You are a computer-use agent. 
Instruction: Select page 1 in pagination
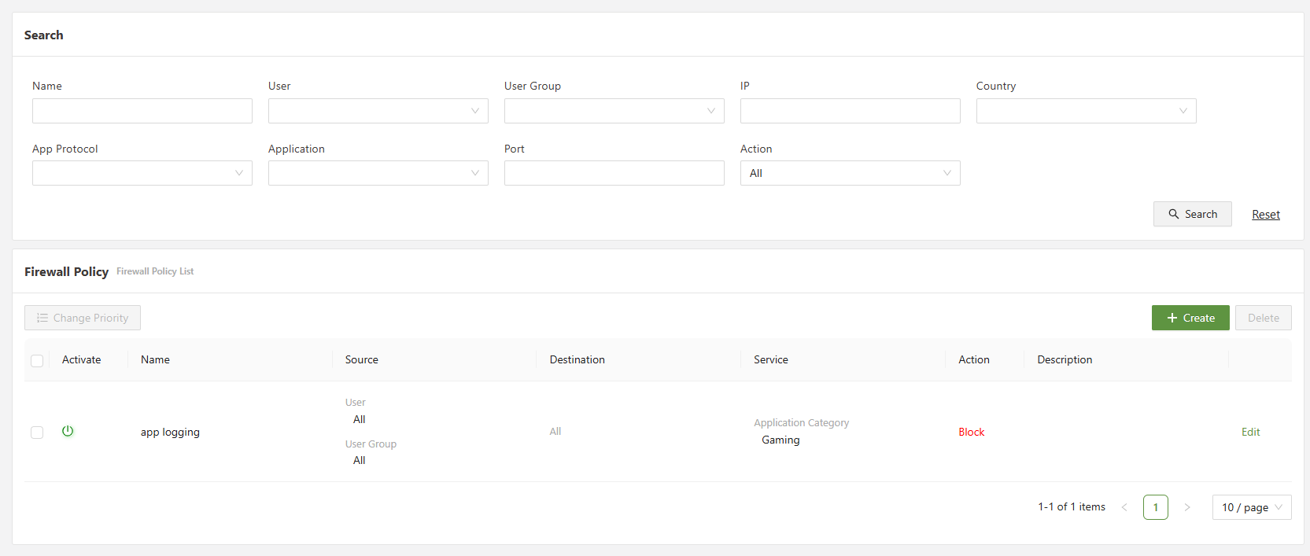(x=1155, y=507)
